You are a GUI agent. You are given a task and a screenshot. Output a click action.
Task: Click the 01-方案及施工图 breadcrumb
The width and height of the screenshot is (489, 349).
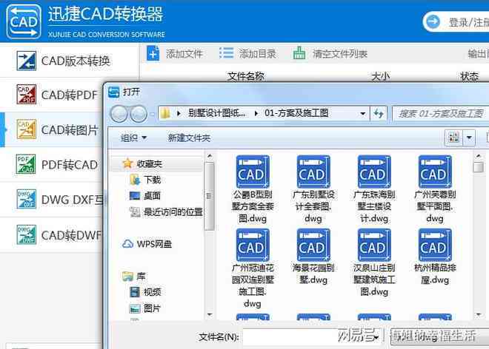pyautogui.click(x=296, y=113)
